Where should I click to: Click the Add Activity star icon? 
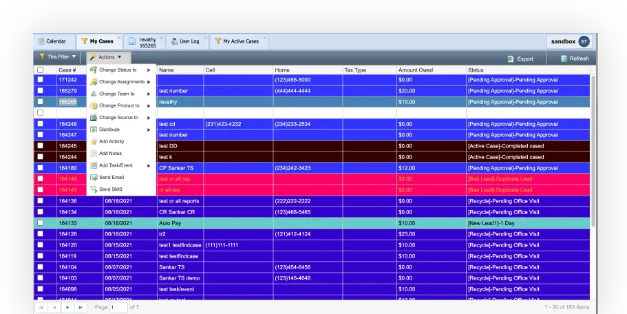(x=94, y=142)
